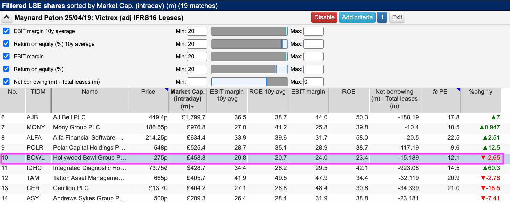Toggle Return on equity (%) 10y average checkbox
The height and width of the screenshot is (204, 510).
coord(6,44)
